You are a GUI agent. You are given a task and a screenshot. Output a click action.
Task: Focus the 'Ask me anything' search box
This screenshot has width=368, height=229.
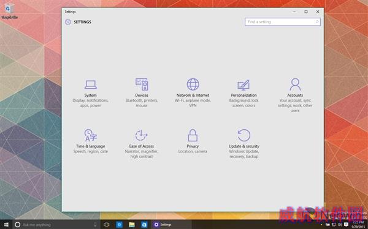(x=56, y=225)
